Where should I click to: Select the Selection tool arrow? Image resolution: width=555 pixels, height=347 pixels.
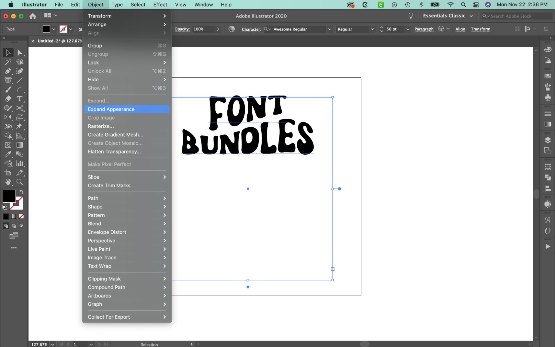pos(8,52)
